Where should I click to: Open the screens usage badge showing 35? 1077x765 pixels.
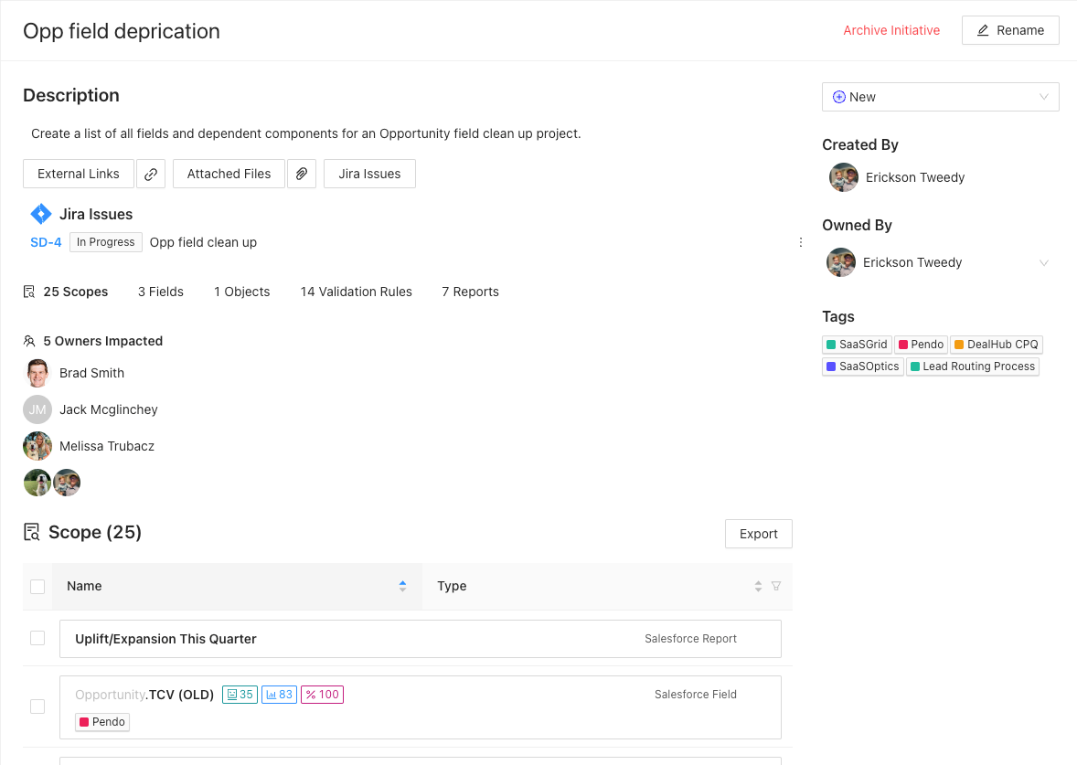[x=240, y=695]
